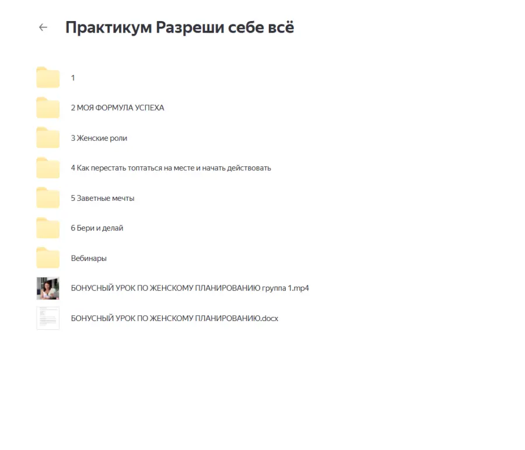Open the "Вебинары" folder by its label
Screen dimensions: 525x450
pyautogui.click(x=89, y=257)
